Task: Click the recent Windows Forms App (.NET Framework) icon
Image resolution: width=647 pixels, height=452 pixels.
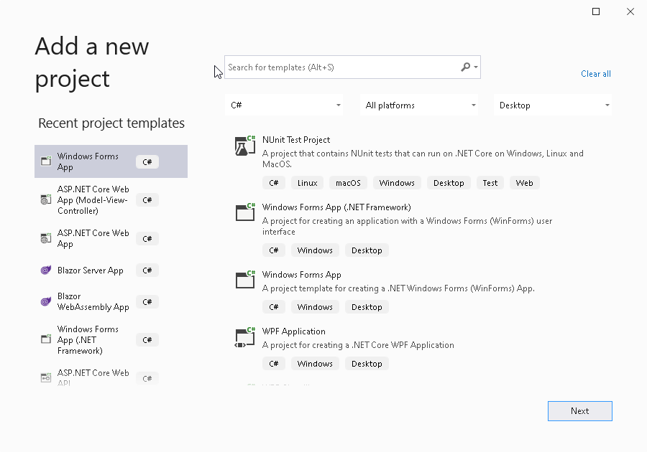Action: coord(46,339)
